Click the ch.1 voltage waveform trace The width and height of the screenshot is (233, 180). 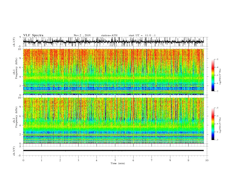click(x=113, y=42)
